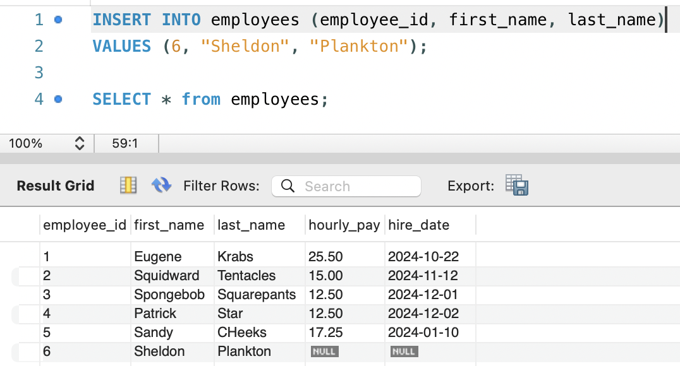680x366 pixels.
Task: Click the INSERT keyword in line 1
Action: 121,20
